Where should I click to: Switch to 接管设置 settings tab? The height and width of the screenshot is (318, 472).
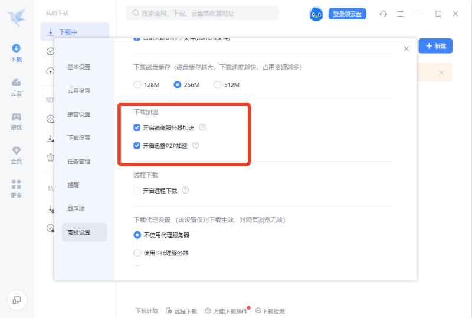[79, 114]
